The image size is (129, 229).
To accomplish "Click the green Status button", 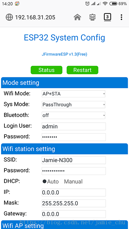I will tap(46, 70).
